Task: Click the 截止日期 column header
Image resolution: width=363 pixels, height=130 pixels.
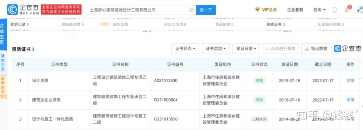Action: click(323, 65)
